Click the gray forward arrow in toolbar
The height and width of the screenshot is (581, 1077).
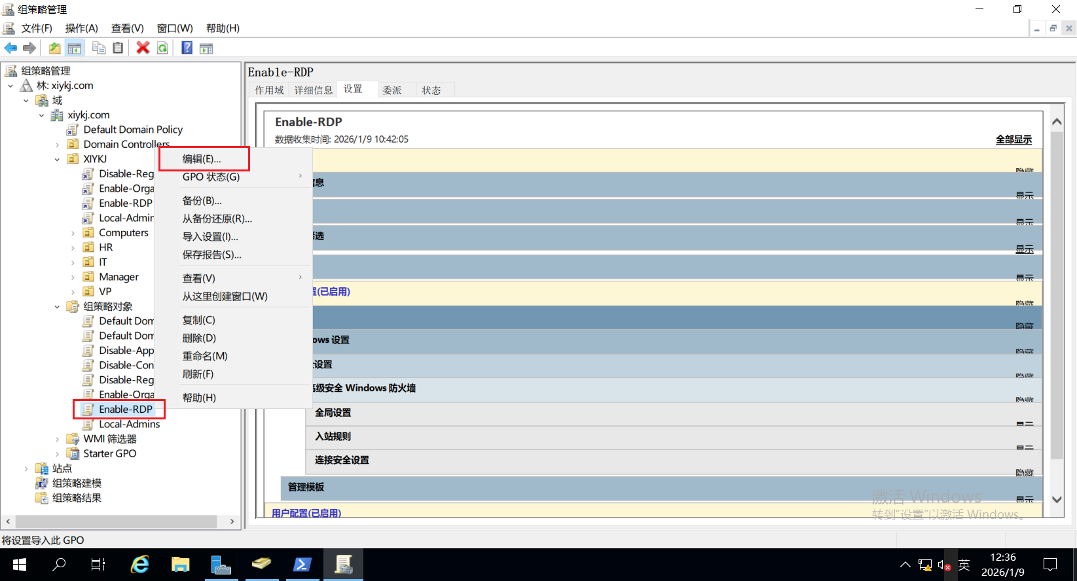tap(29, 48)
